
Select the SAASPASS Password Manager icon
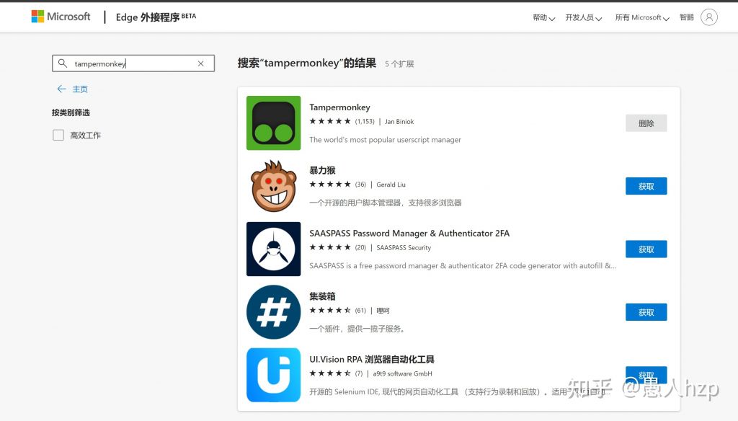click(x=273, y=249)
